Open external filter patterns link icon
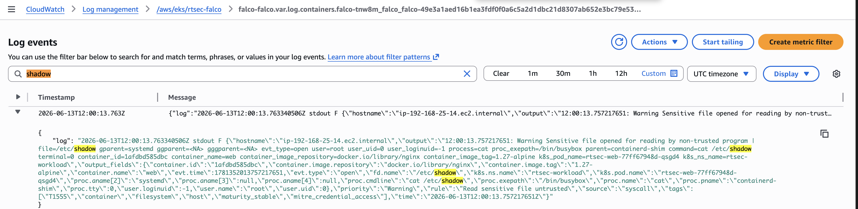858x209 pixels. [x=436, y=57]
